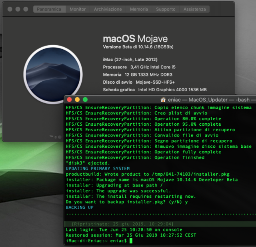This screenshot has height=247, width=256.
Task: Click the Terminal title 'eniac — MacOS_Updater'
Action: pos(198,100)
